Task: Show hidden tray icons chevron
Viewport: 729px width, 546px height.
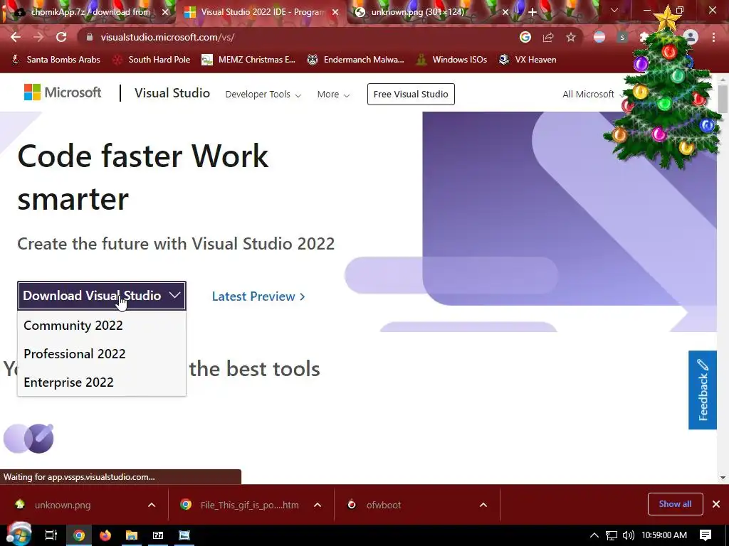Action: coord(594,535)
